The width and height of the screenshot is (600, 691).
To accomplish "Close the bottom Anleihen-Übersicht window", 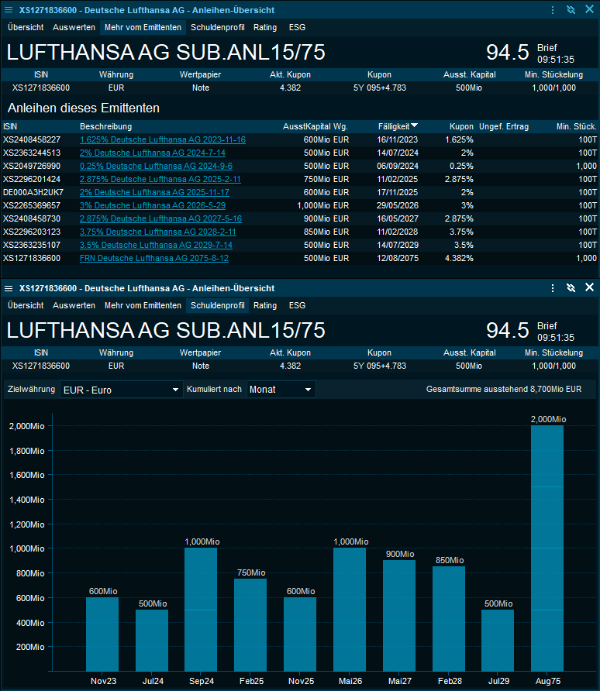I will 589,288.
